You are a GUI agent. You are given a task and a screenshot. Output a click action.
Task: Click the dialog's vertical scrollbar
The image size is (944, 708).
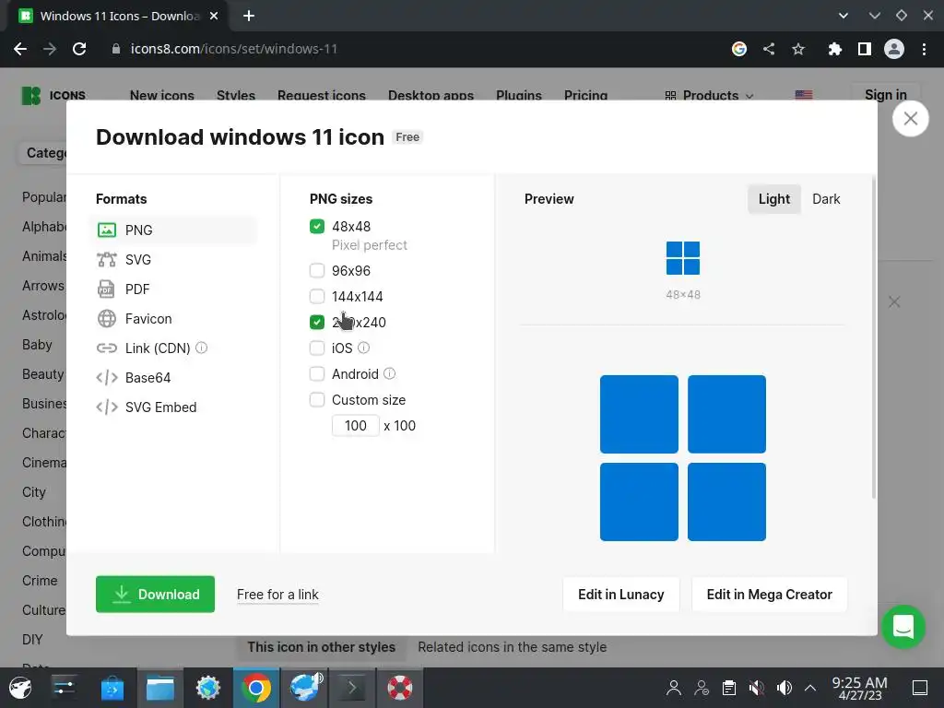pyautogui.click(x=874, y=337)
